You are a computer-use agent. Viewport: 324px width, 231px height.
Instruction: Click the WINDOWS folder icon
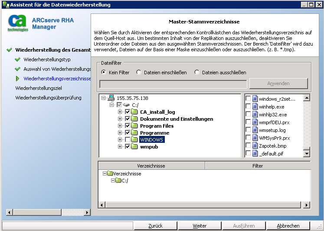134,139
